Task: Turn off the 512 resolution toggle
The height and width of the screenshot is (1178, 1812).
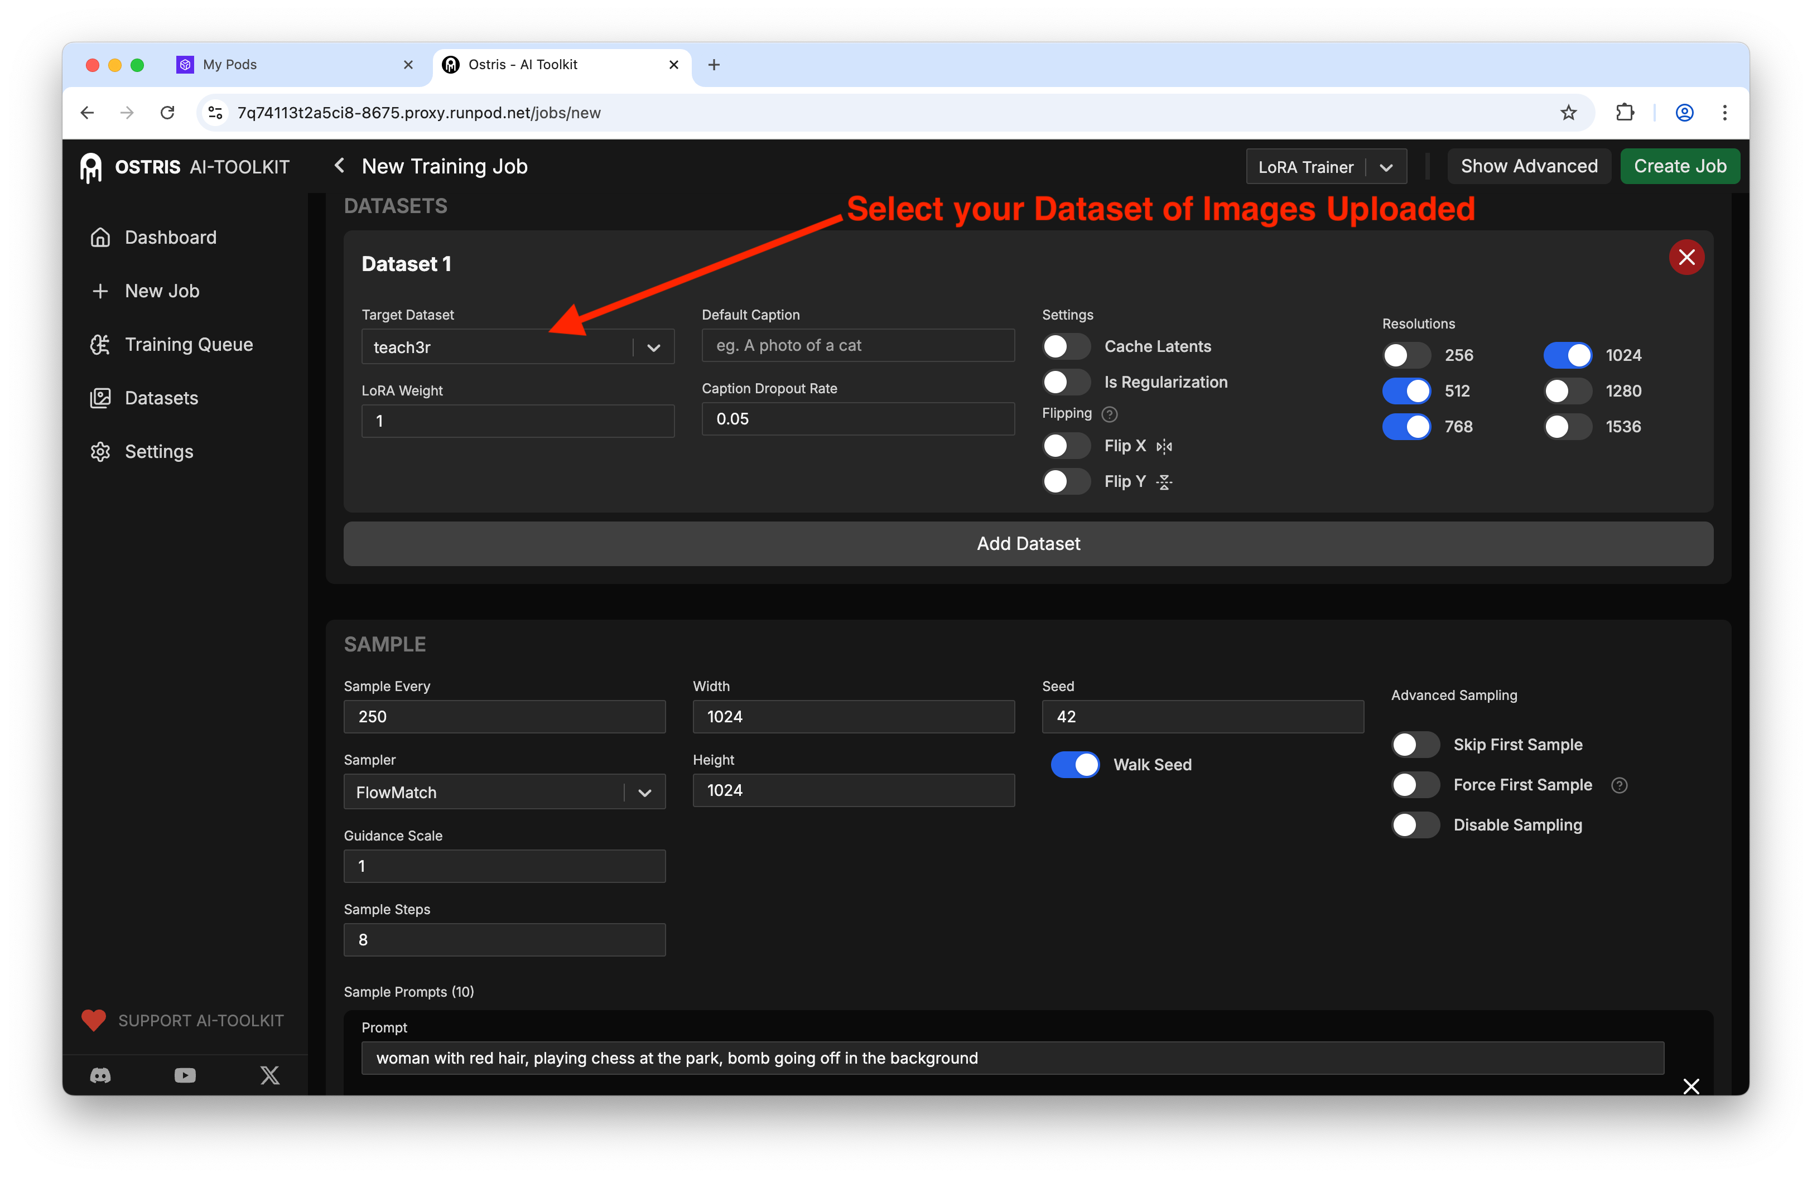Action: click(x=1406, y=391)
